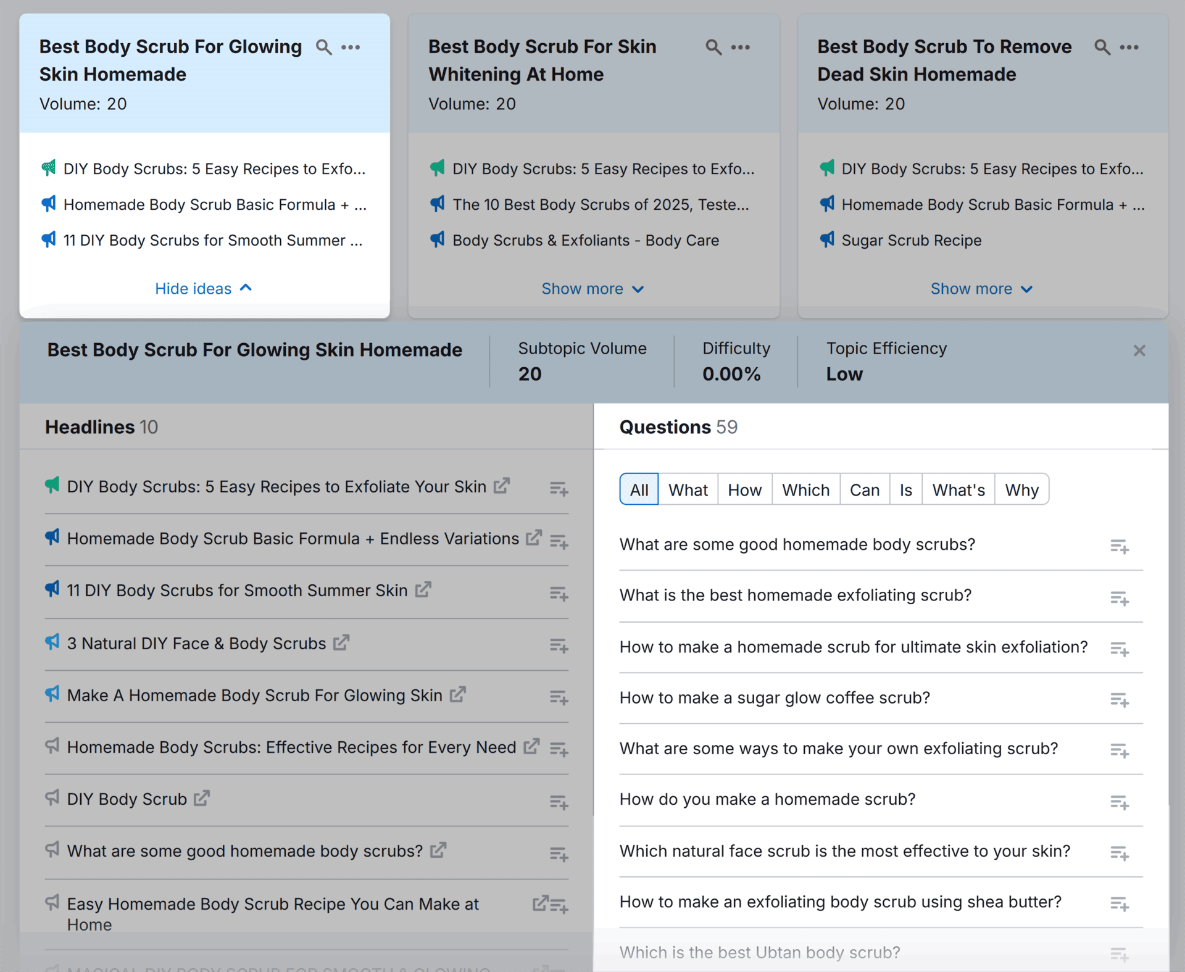The image size is (1185, 972).
Task: Click search icon on Remove Dead Skin card
Action: (x=1102, y=47)
